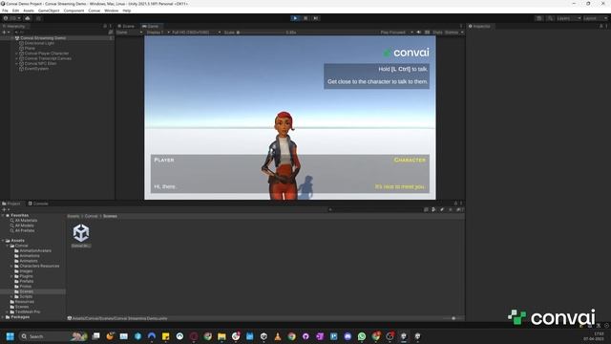The height and width of the screenshot is (344, 611).
Task: Open the Convai menu
Action: (95, 11)
